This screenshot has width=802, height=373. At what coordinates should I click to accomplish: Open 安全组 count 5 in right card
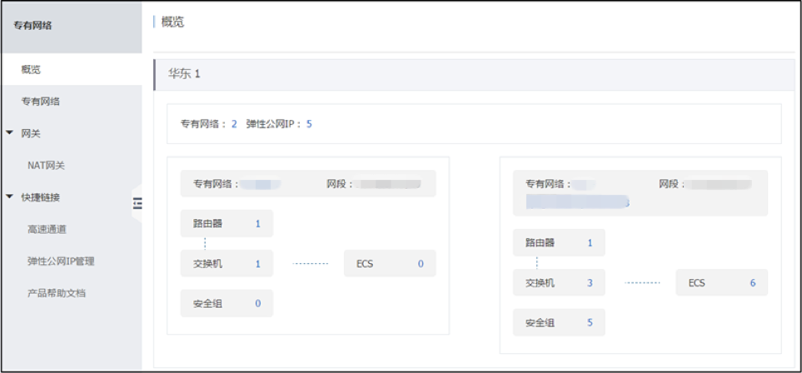pos(590,322)
